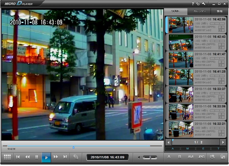This screenshot has width=229, height=166.
Task: Jump to the previous file
Action: 18,157
